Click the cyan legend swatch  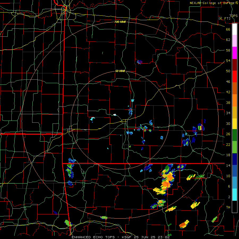pos(234,195)
